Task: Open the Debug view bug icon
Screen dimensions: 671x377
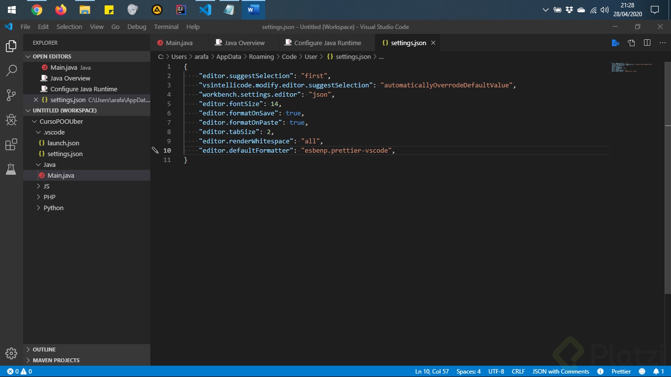Action: (x=11, y=120)
